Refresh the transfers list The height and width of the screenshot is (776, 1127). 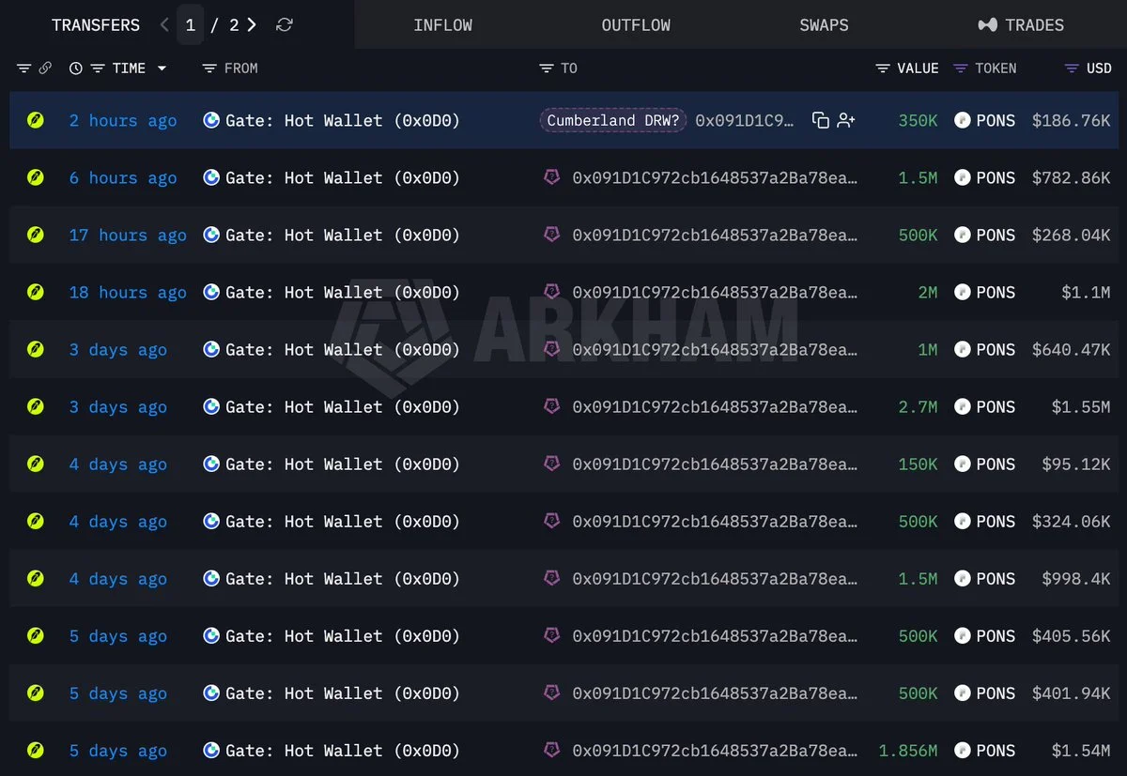tap(285, 25)
